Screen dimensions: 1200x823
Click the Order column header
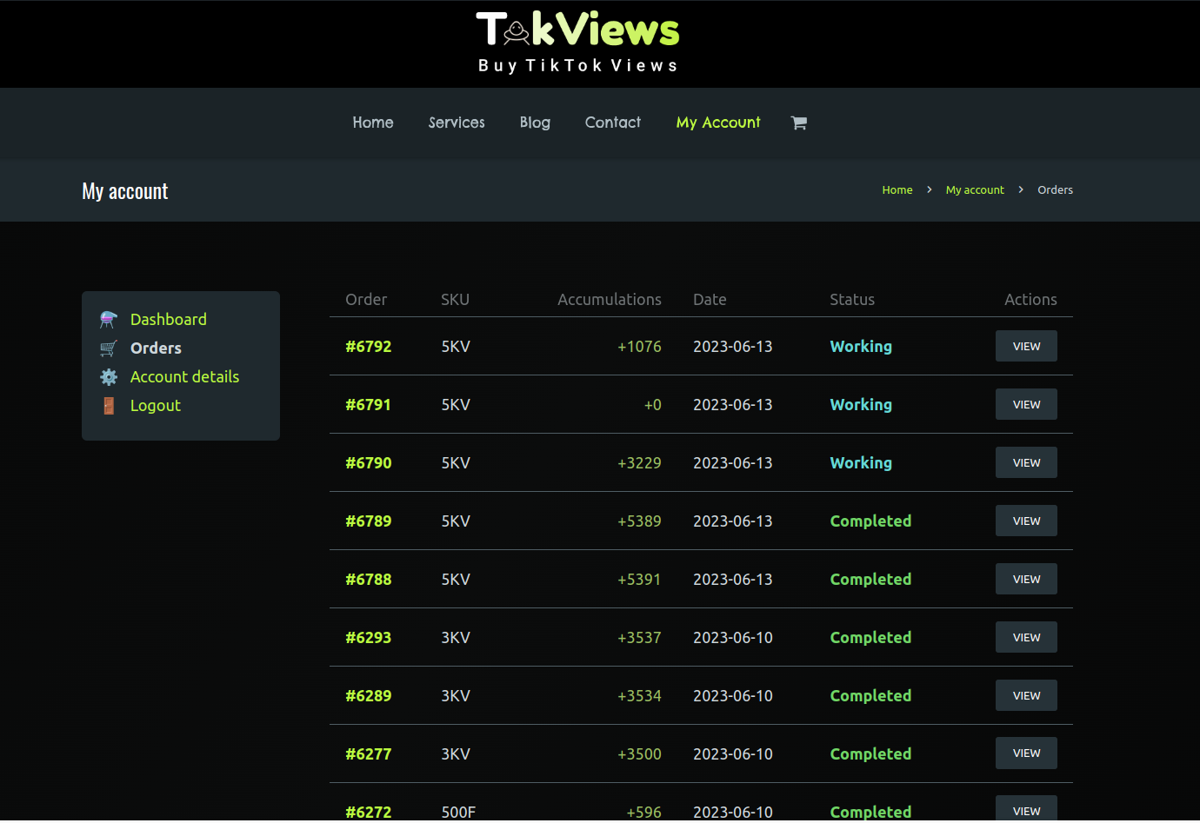point(366,300)
